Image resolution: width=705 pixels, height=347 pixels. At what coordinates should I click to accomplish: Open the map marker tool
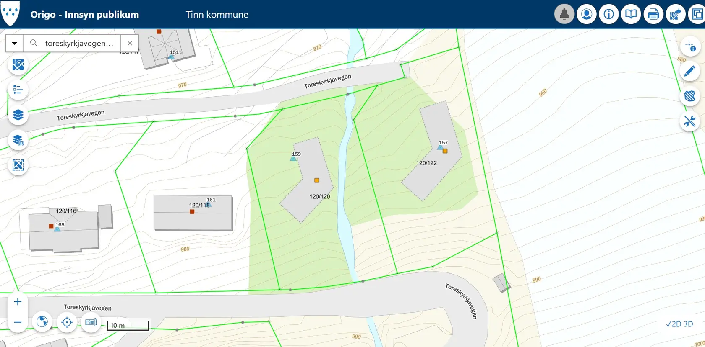pyautogui.click(x=18, y=65)
